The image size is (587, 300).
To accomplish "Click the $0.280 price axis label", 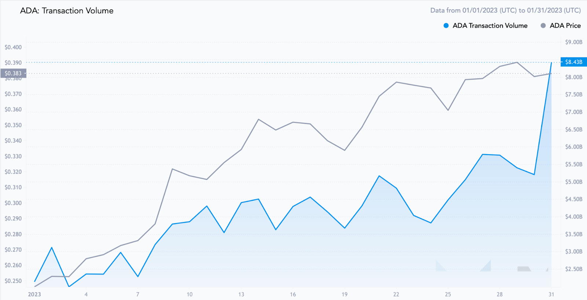I will point(13,234).
